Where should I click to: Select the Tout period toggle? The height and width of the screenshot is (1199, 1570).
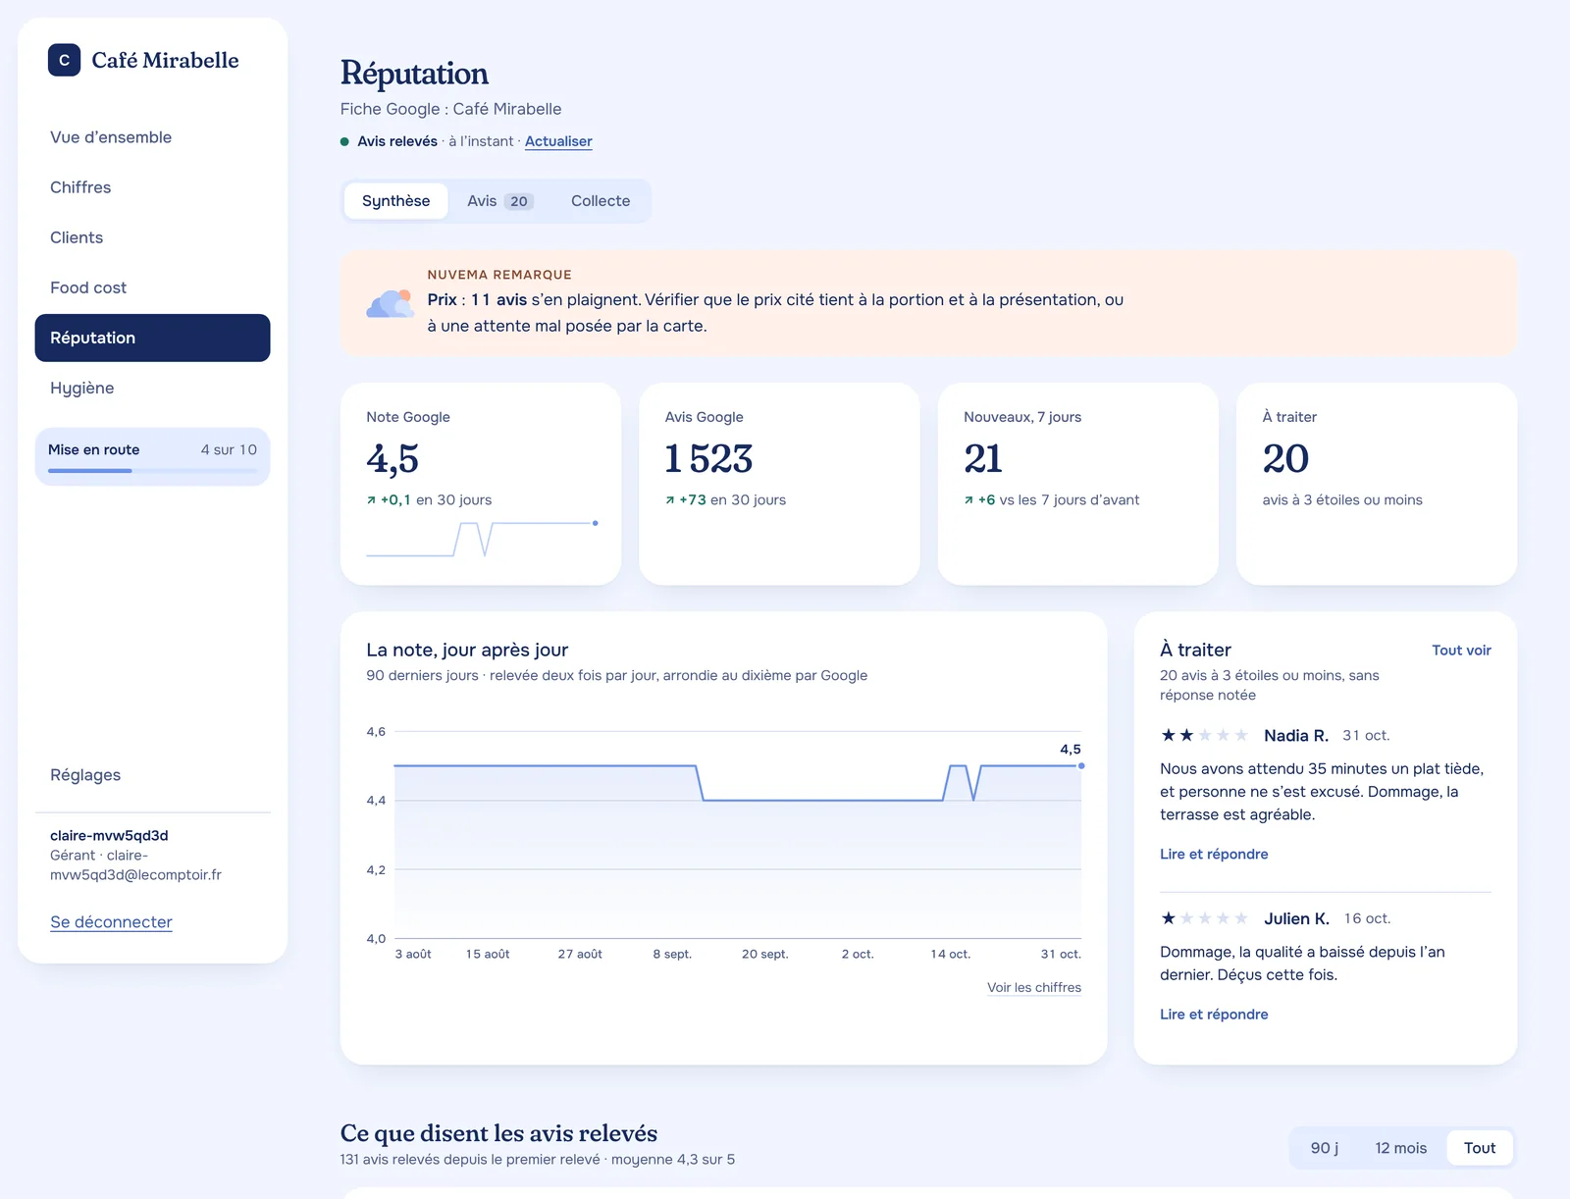coord(1480,1148)
